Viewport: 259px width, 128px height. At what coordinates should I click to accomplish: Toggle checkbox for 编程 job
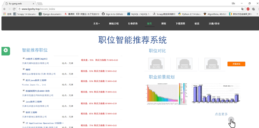point(23,69)
